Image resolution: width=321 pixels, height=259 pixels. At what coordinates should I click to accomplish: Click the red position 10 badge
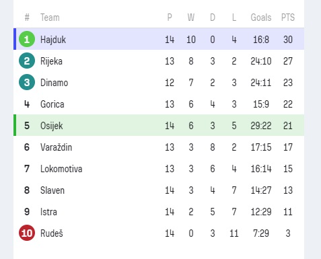coord(27,233)
